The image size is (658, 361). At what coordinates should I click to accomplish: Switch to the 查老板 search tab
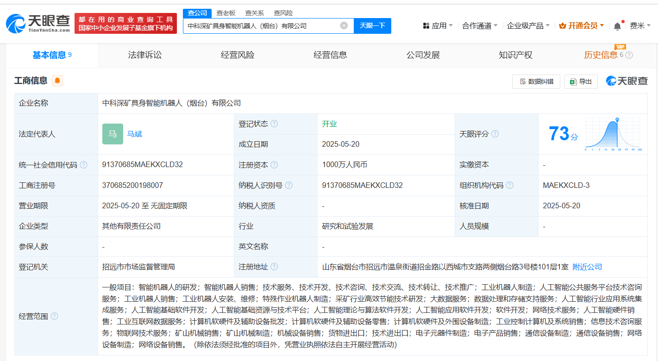click(226, 12)
